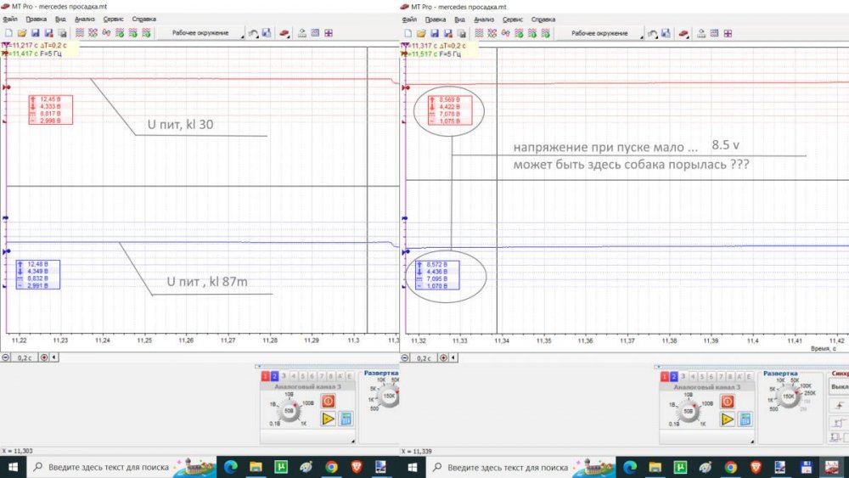Open Microsoft Edge from the left taskbar
The image size is (849, 478).
[x=229, y=467]
